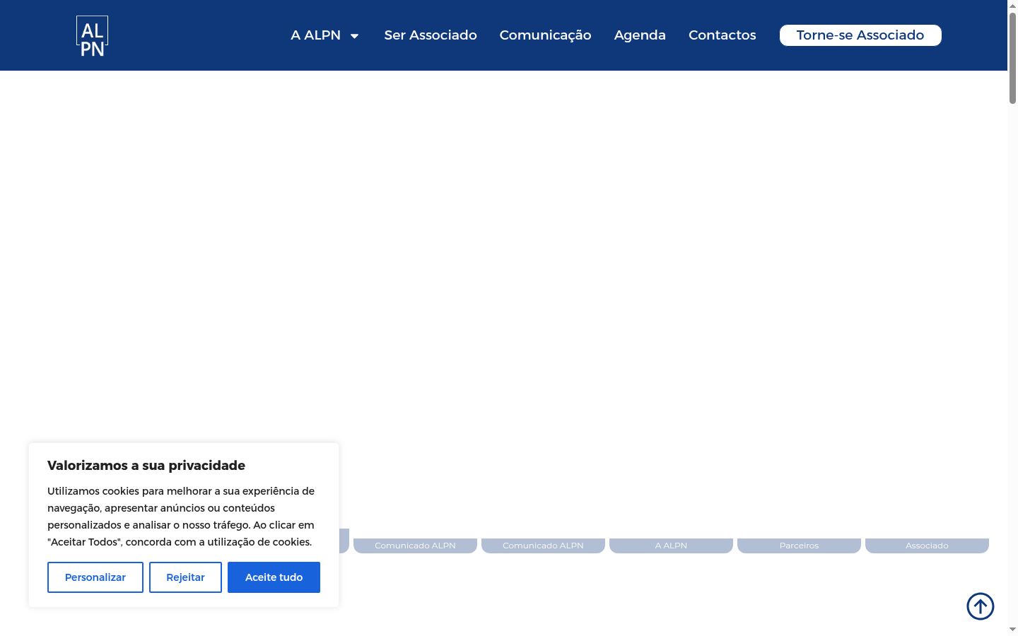Screen dimensions: 1018x636
Task: Accept all cookies with Aceite tudo
Action: (x=274, y=577)
